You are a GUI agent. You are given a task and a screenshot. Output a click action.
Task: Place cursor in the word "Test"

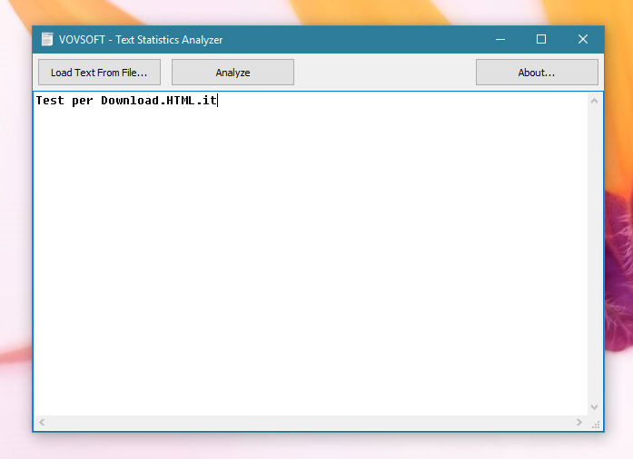point(50,101)
